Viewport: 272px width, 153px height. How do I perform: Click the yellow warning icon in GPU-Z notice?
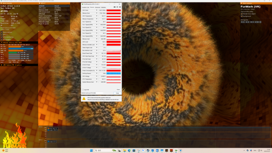click(x=84, y=98)
